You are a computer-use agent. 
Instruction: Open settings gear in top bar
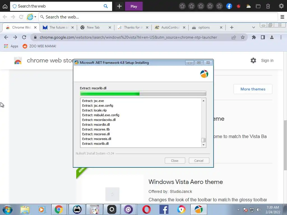pos(281,6)
